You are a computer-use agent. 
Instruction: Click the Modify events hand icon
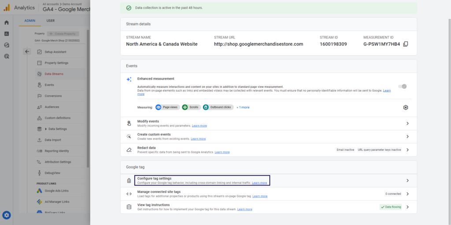[129, 123]
